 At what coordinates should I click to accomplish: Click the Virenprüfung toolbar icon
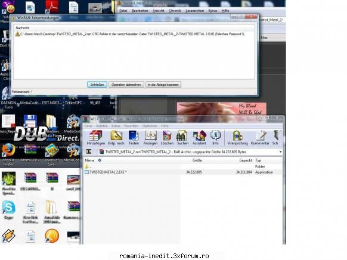click(237, 138)
